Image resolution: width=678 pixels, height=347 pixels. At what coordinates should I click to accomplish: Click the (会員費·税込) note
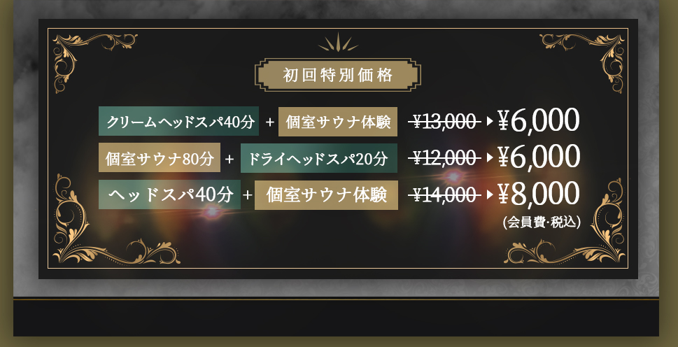point(542,222)
